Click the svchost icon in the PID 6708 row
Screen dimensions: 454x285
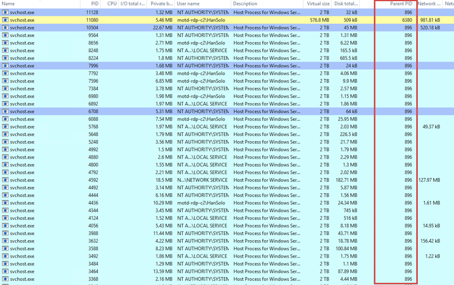point(5,111)
